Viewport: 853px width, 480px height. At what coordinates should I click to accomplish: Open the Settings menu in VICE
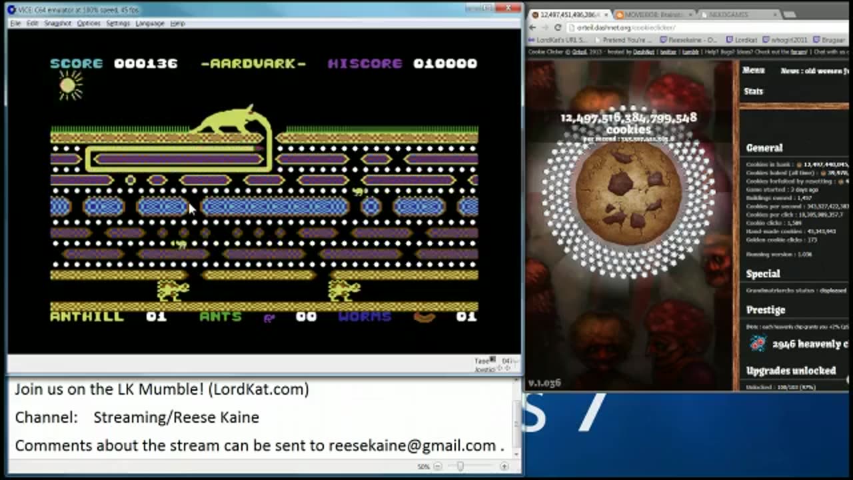pyautogui.click(x=118, y=23)
